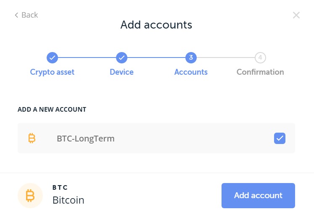
Task: Open the Crypto asset step label
Action: (x=52, y=72)
